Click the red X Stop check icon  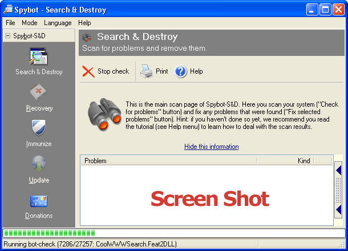[x=88, y=71]
